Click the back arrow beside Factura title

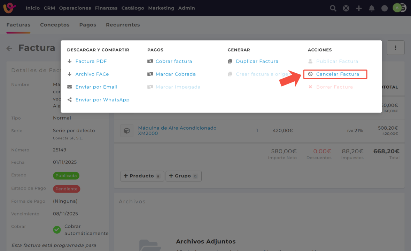tap(9, 48)
